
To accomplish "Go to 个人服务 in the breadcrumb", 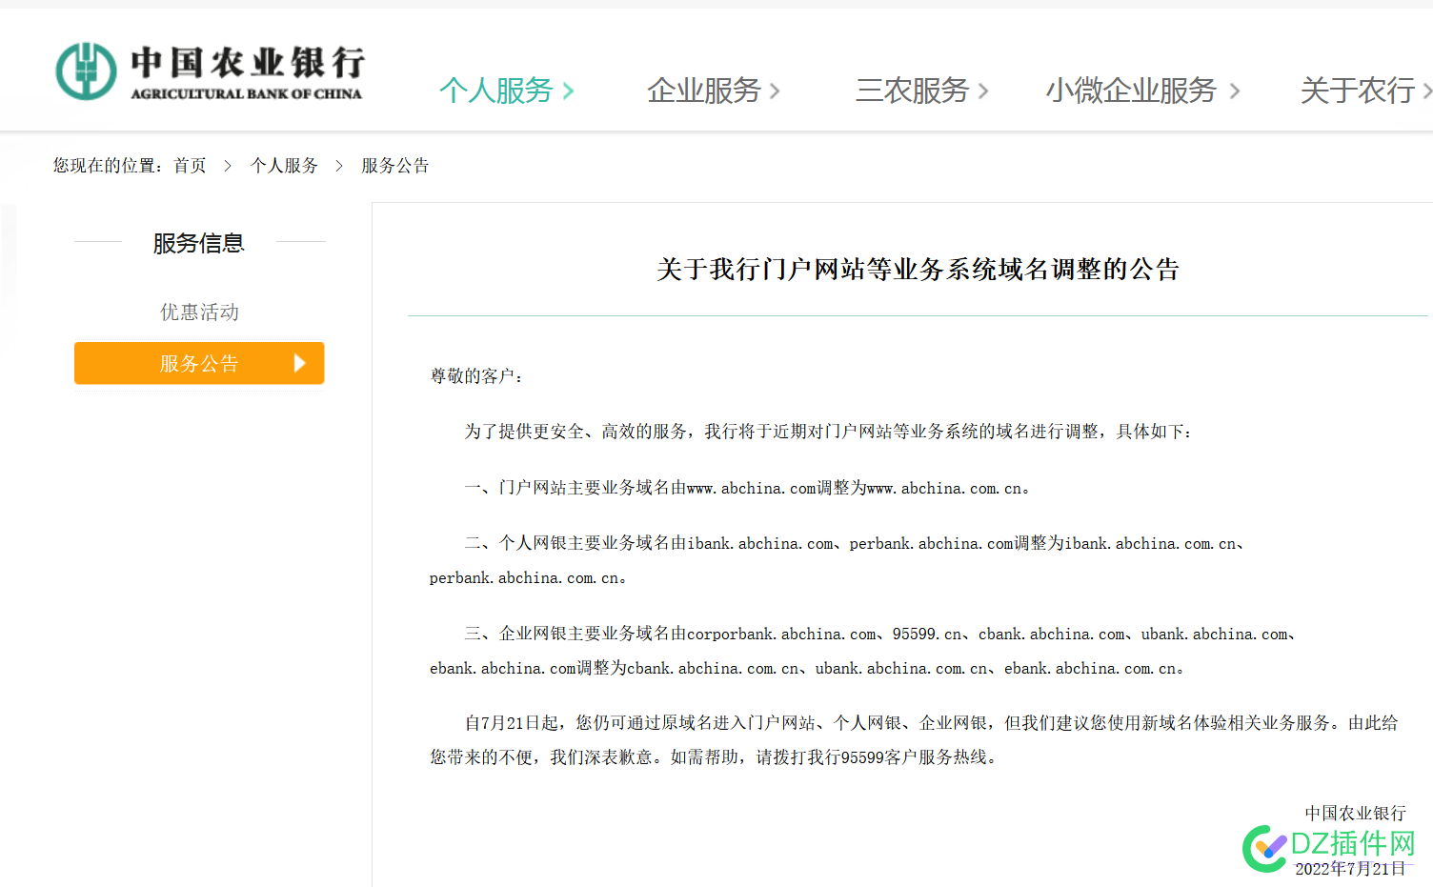I will pos(284,166).
